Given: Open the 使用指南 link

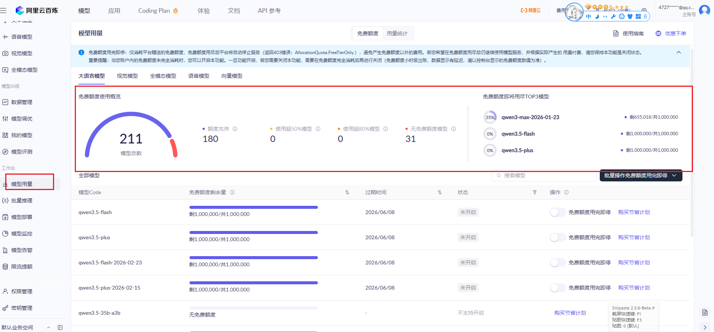Looking at the screenshot, I should pyautogui.click(x=628, y=33).
